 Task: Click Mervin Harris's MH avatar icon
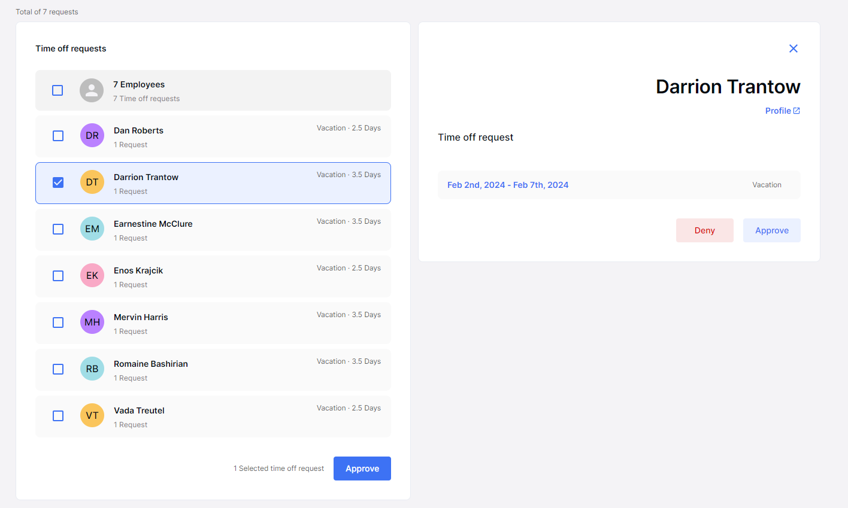coord(92,322)
